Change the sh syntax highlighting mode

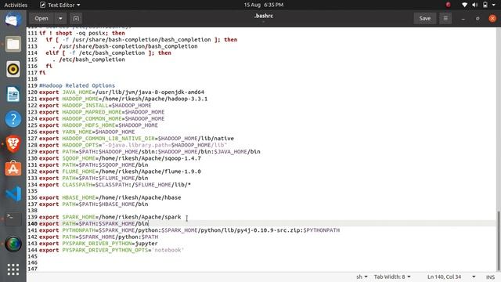coord(362,277)
